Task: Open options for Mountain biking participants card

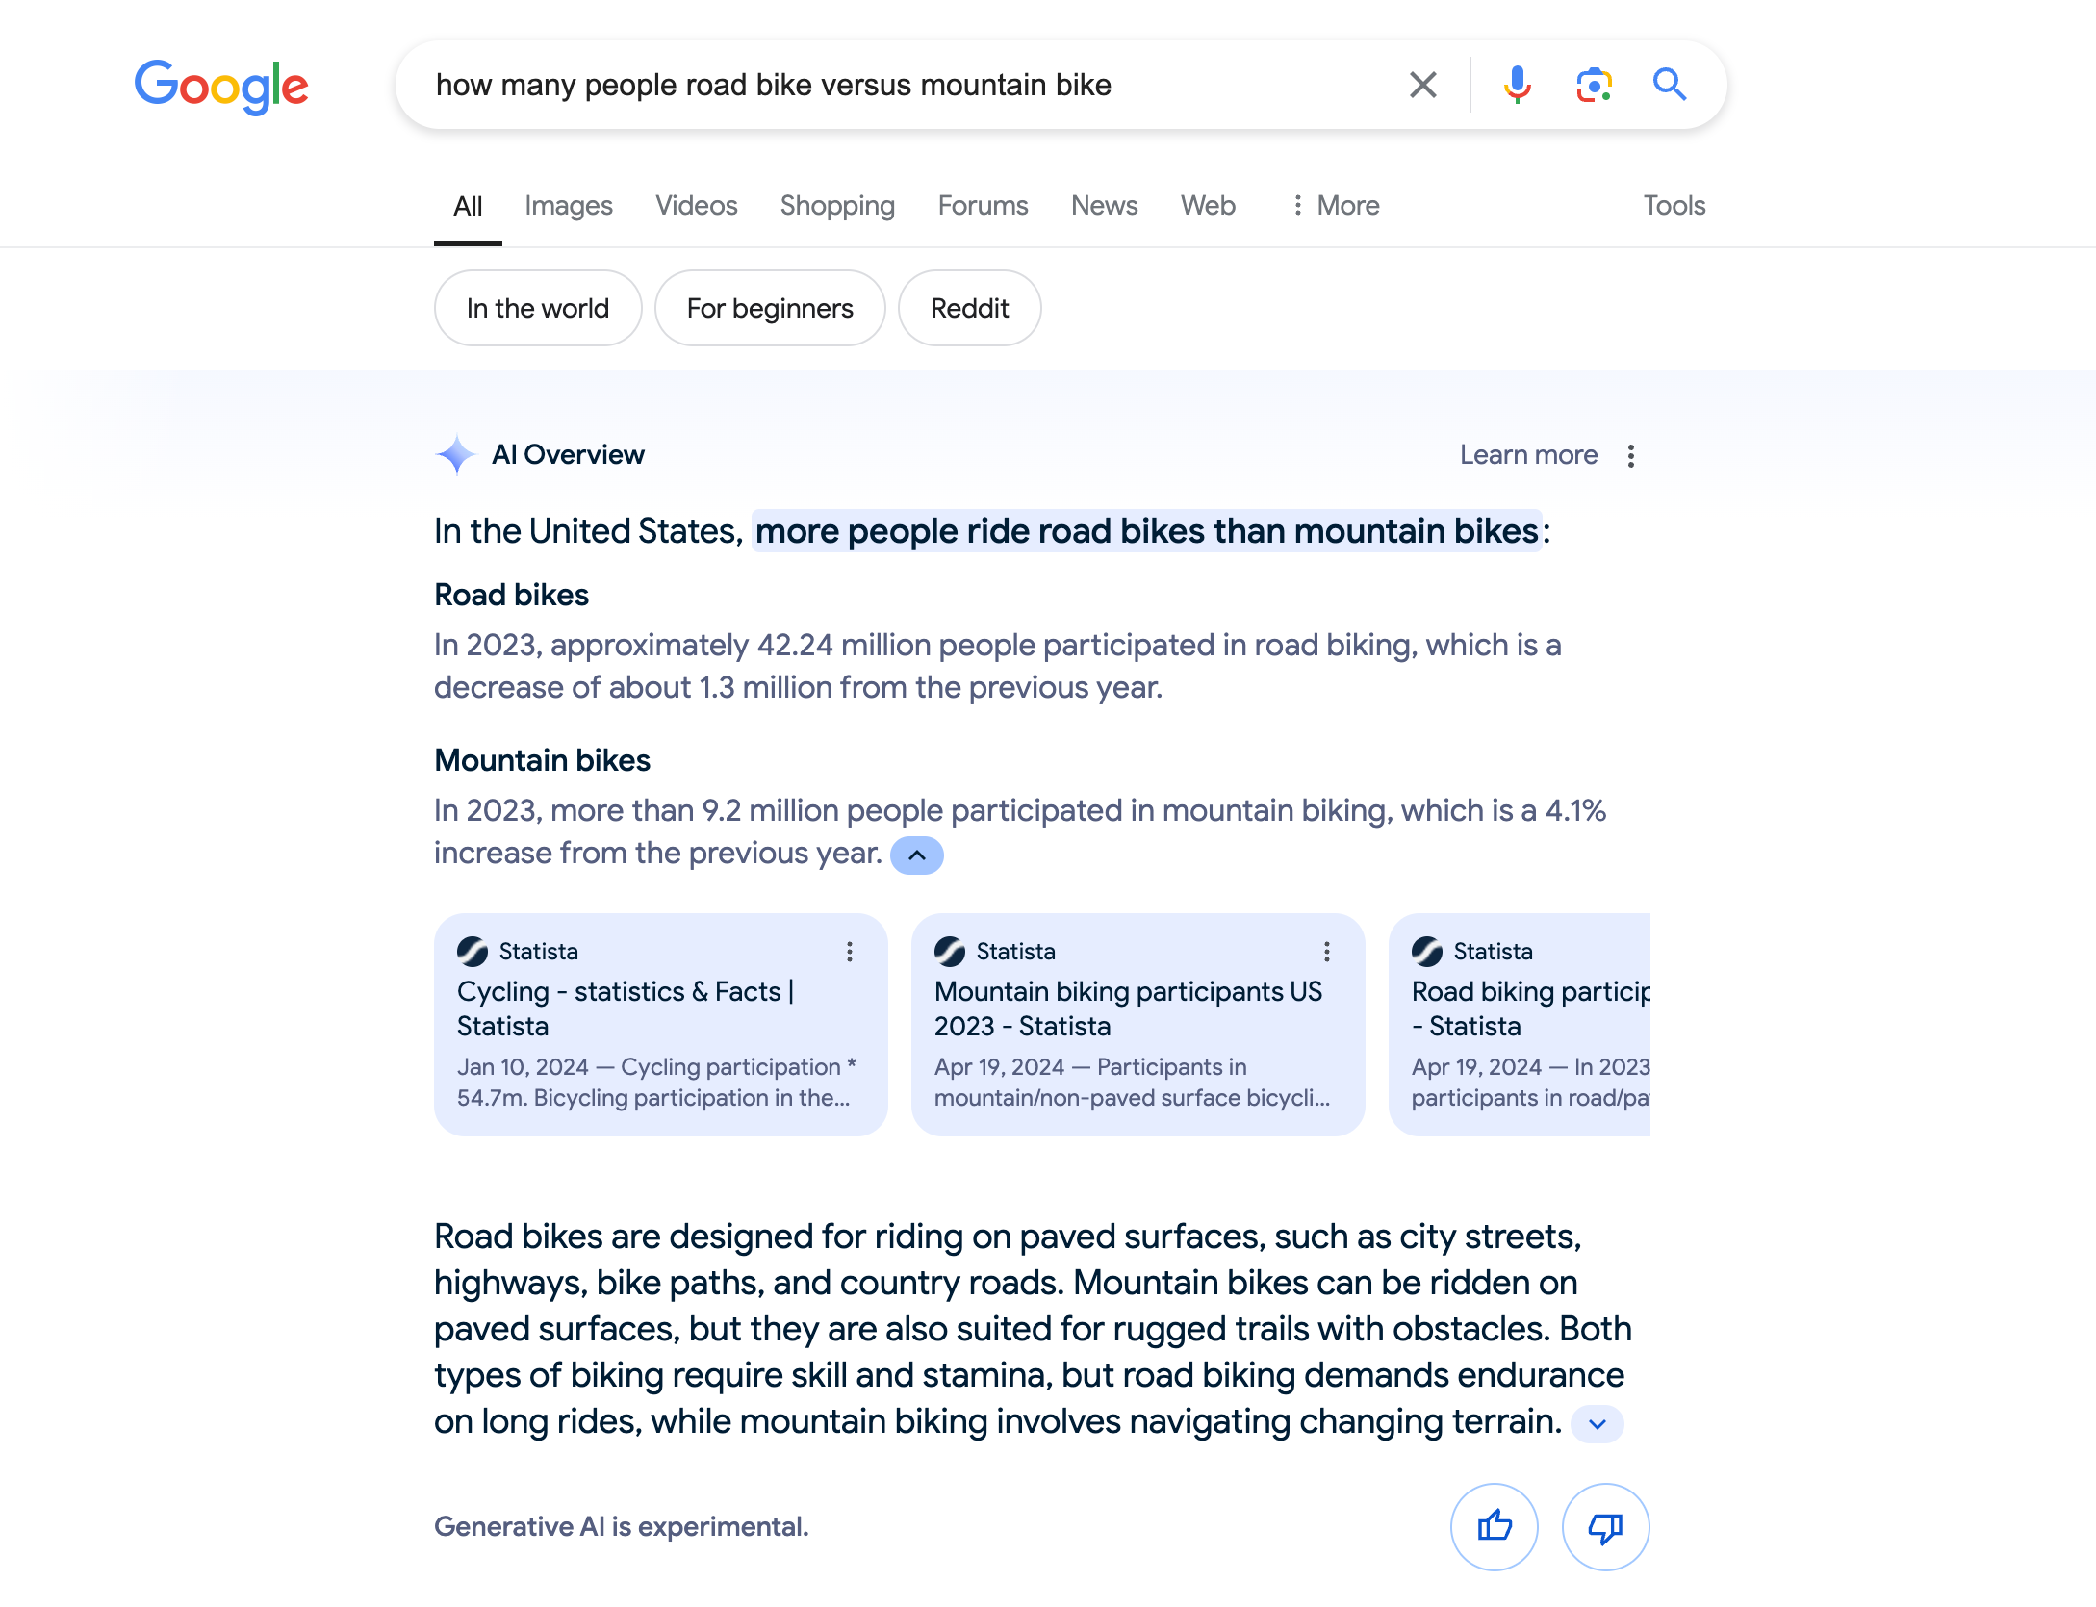Action: tap(1326, 952)
